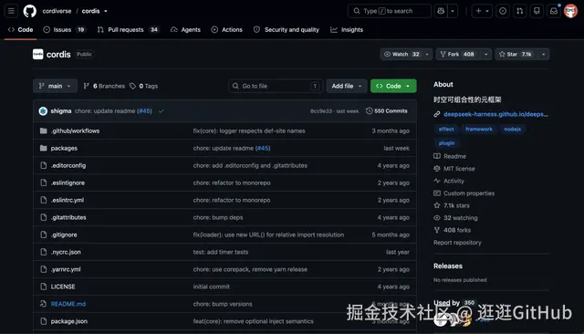View the 408 forks link
This screenshot has height=334, width=584.
click(x=453, y=230)
